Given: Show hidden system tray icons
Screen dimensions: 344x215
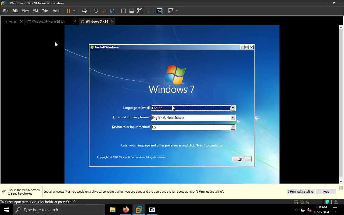Looking at the screenshot, I should click(296, 210).
